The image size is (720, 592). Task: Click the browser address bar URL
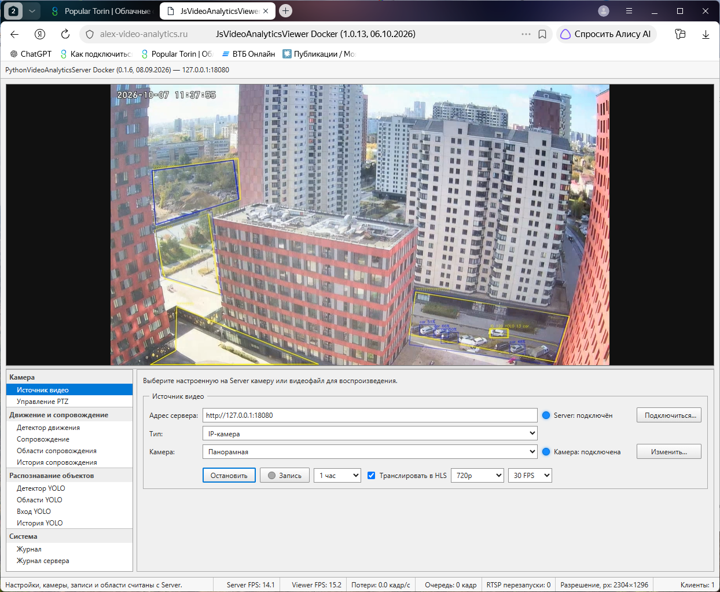(144, 34)
